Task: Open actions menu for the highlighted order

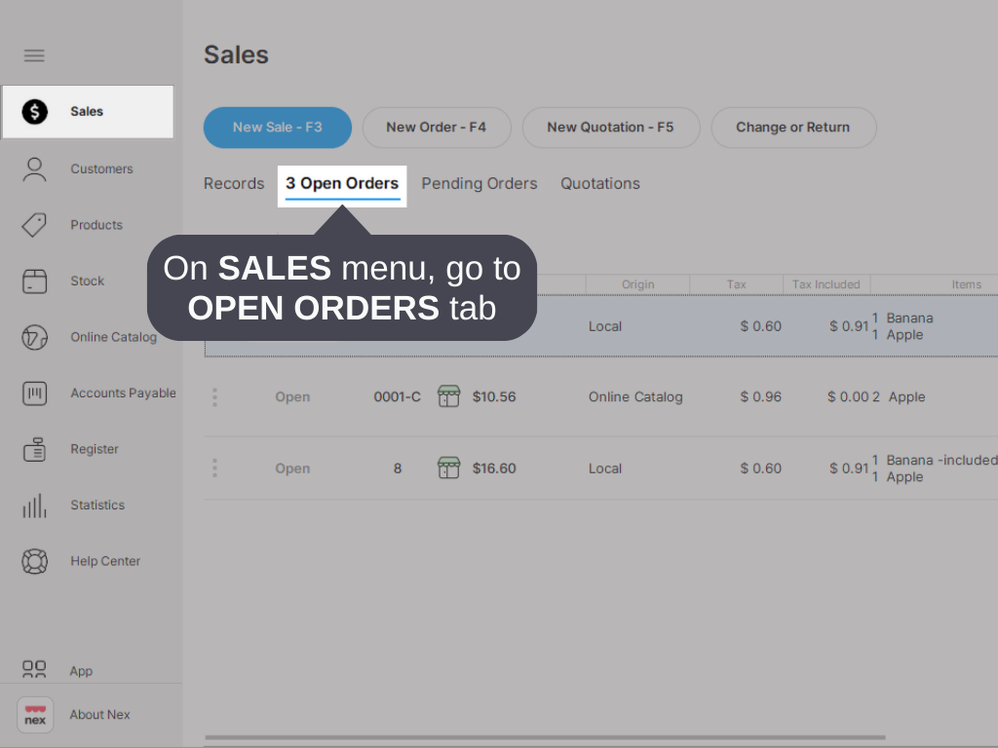Action: (214, 326)
